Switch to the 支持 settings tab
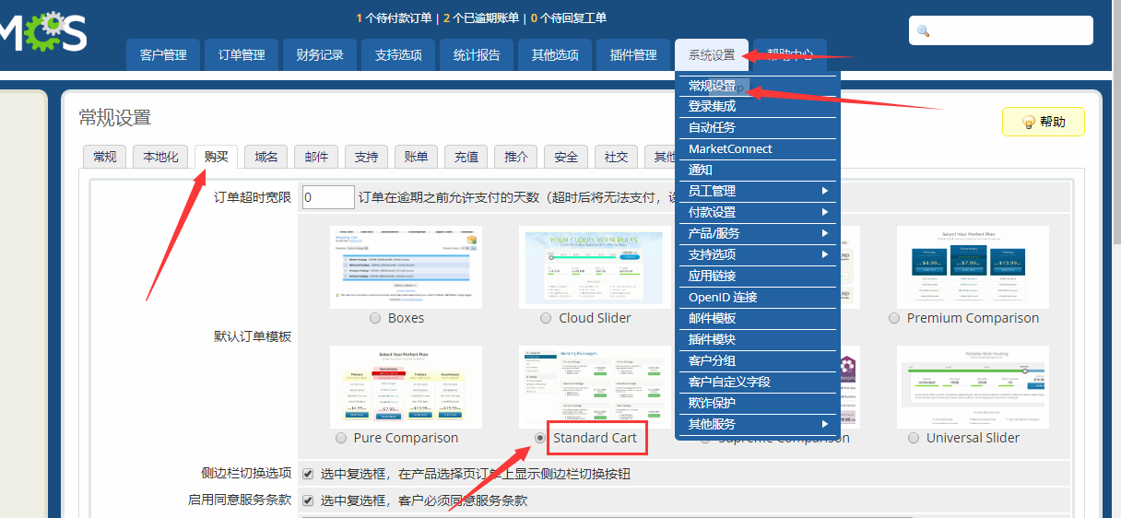 [366, 157]
